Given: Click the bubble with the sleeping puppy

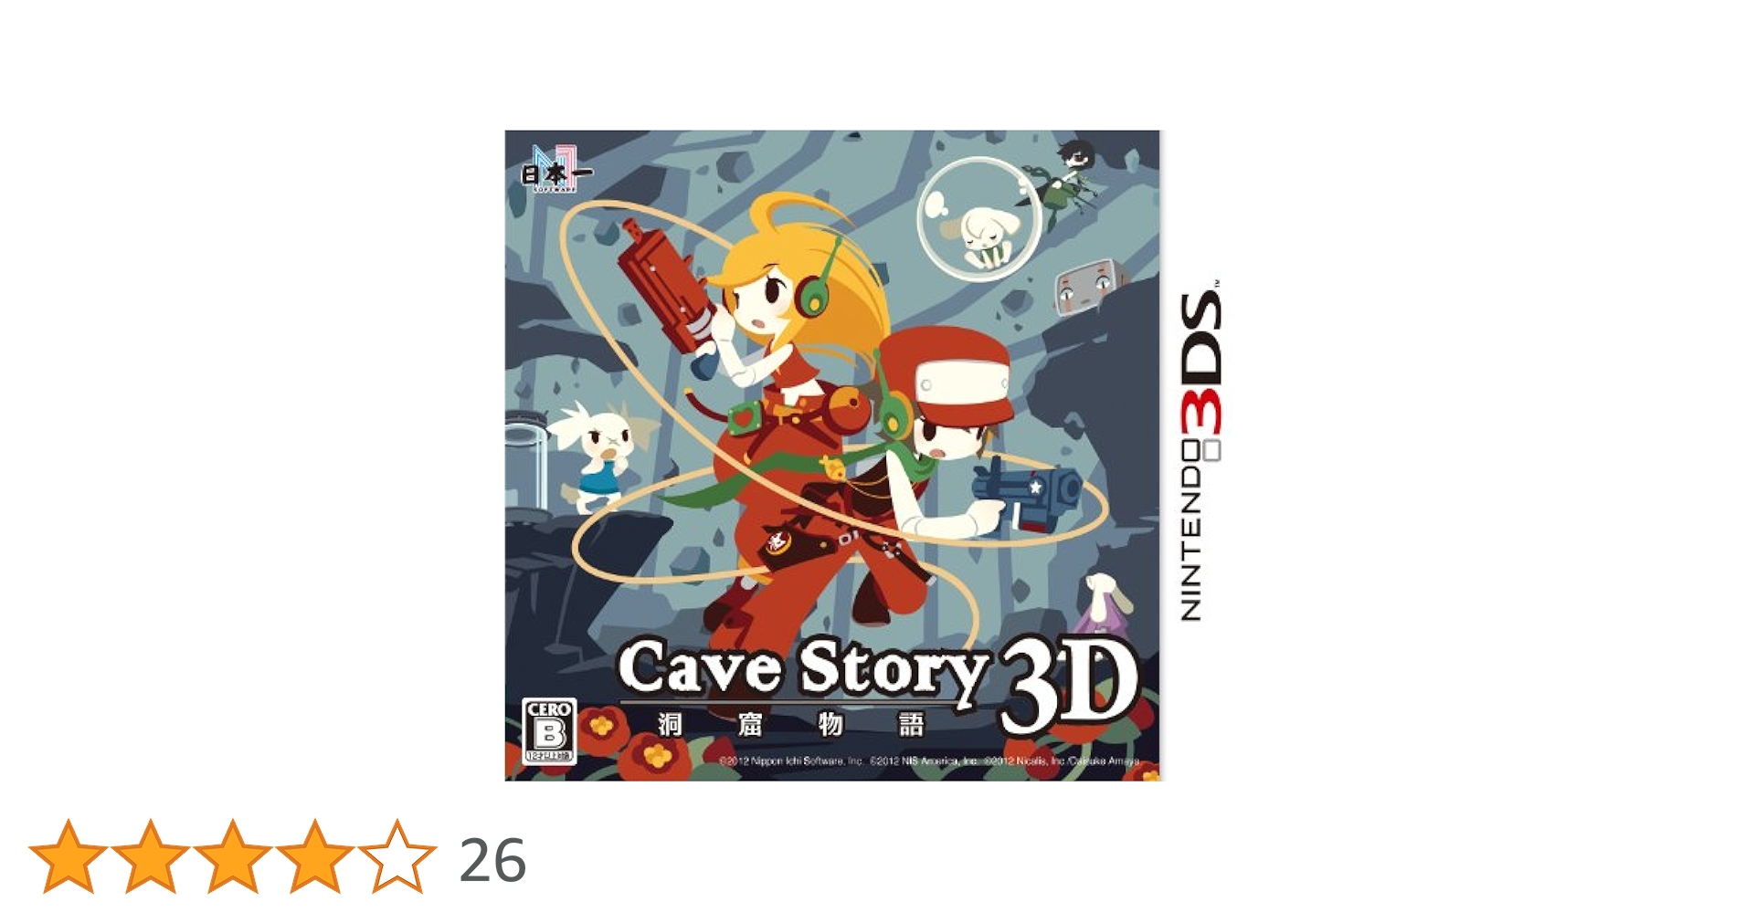Looking at the screenshot, I should tap(978, 218).
